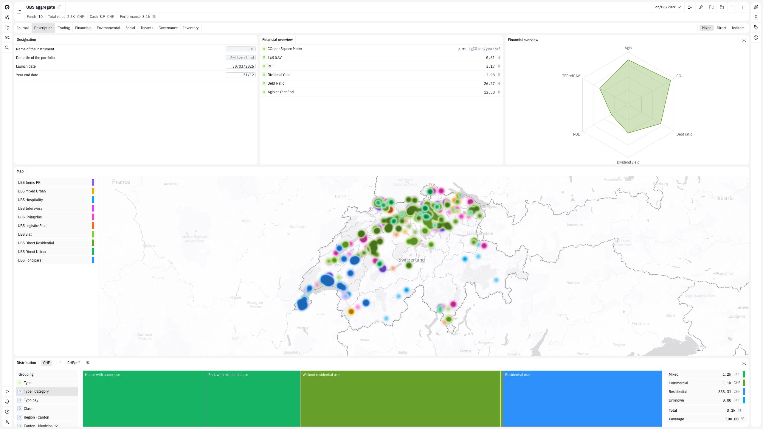Select Type · Category grouping
Image resolution: width=763 pixels, height=429 pixels.
pos(47,391)
